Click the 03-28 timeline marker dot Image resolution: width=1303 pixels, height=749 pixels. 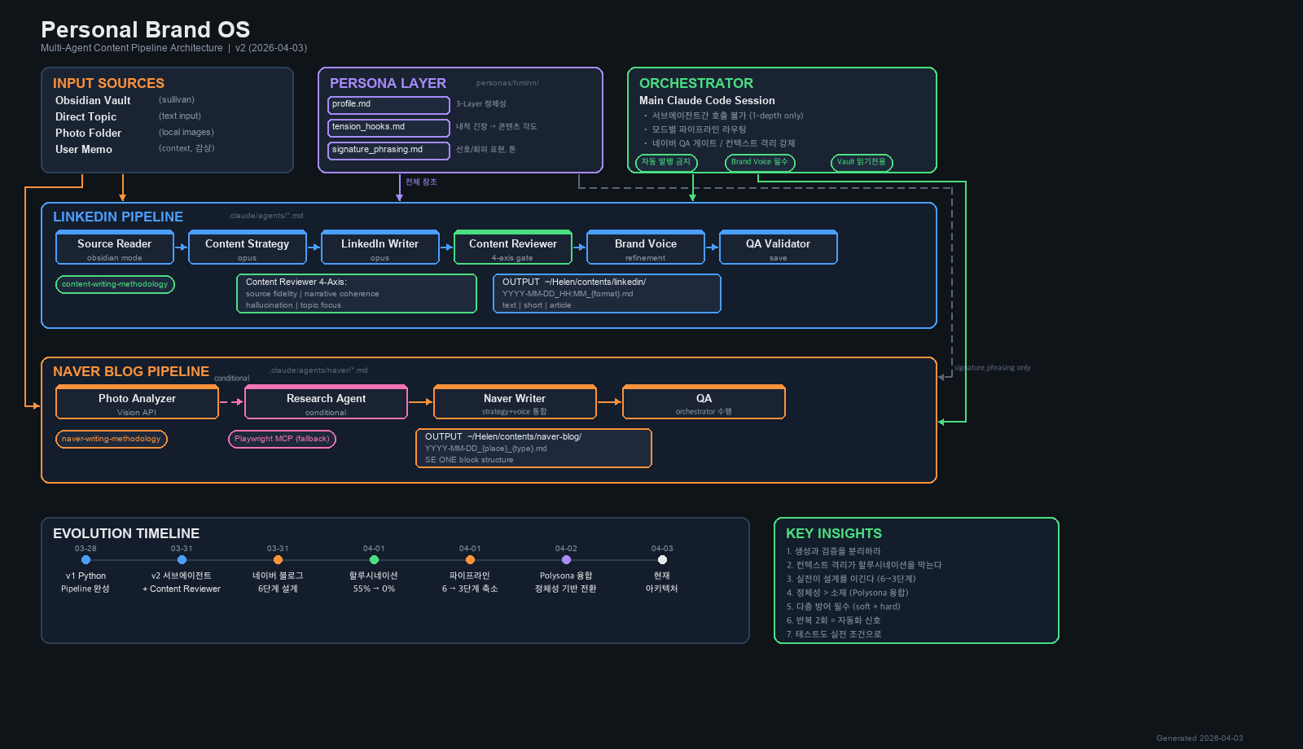pyautogui.click(x=86, y=559)
